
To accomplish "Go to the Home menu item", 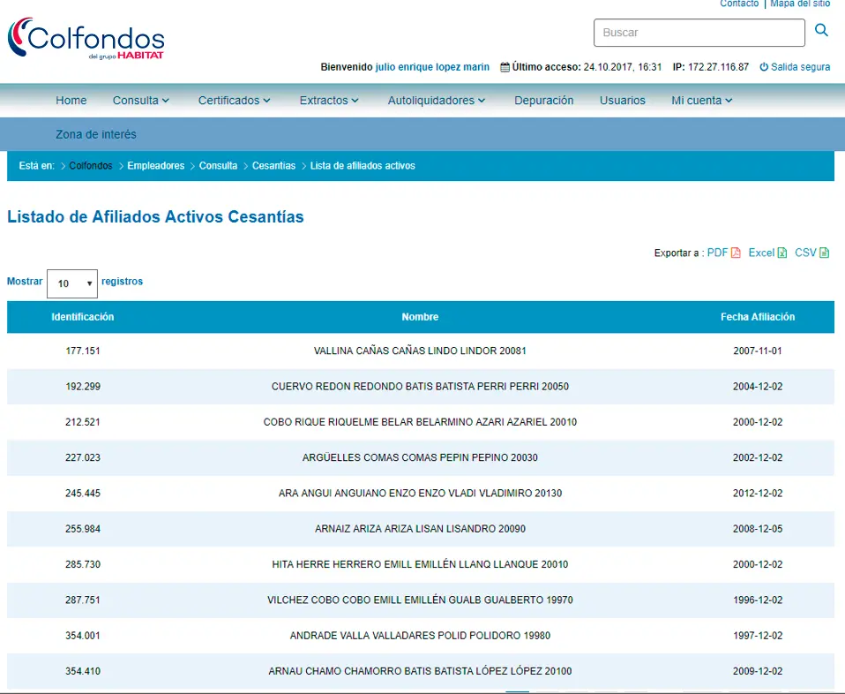I will 71,101.
